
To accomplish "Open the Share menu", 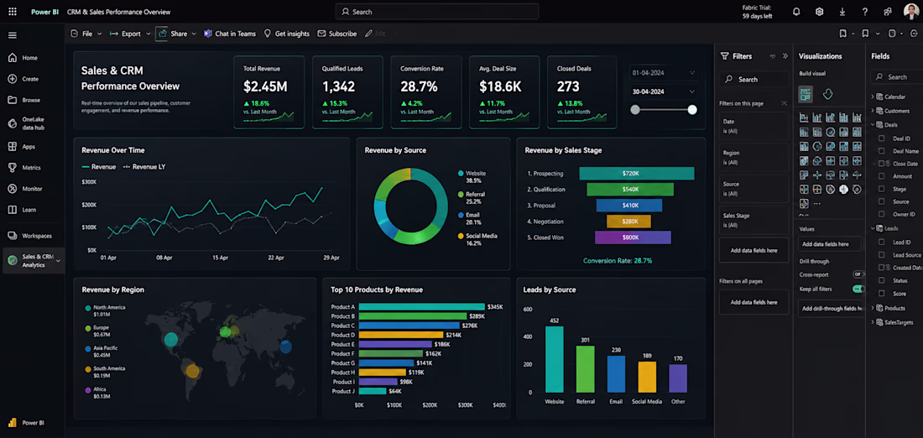I will tap(177, 34).
